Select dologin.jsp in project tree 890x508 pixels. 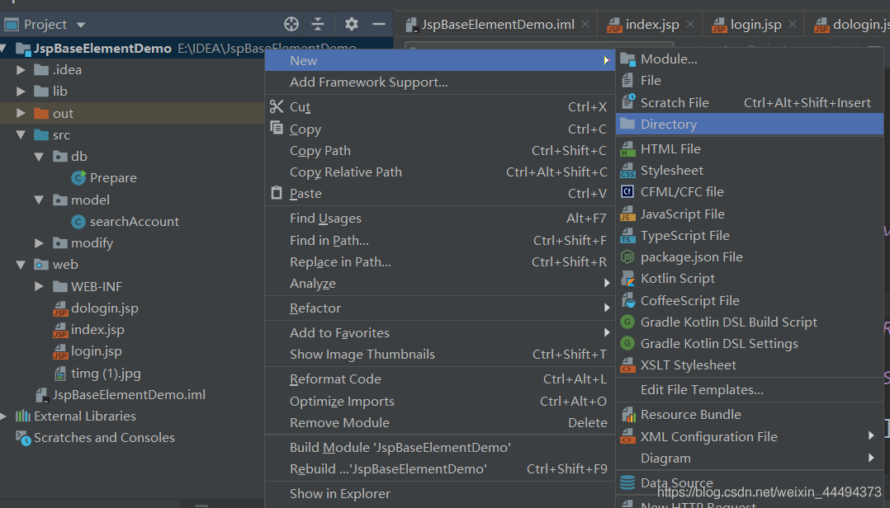104,308
